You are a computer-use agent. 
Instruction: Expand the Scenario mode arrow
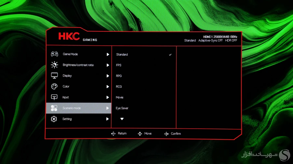pos(107,108)
